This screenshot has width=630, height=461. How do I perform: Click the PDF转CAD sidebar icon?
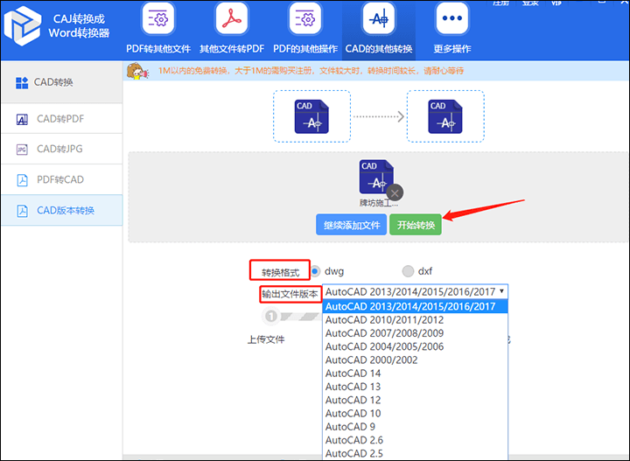[22, 180]
